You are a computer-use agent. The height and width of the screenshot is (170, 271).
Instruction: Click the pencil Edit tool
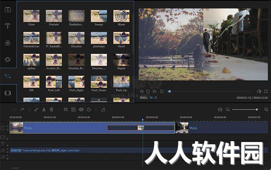click(x=36, y=110)
